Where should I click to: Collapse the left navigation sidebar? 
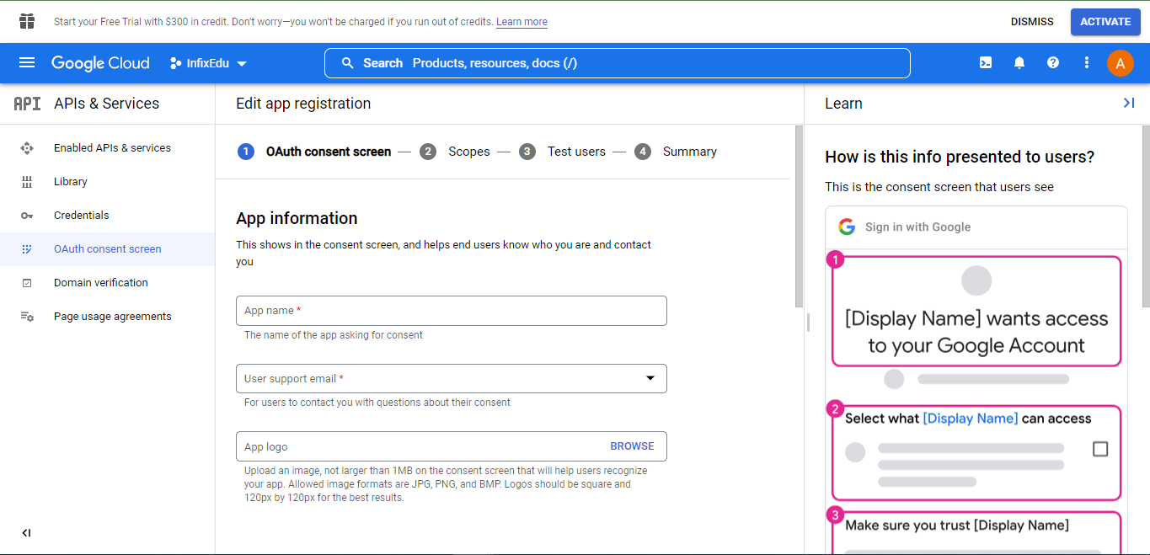click(26, 532)
